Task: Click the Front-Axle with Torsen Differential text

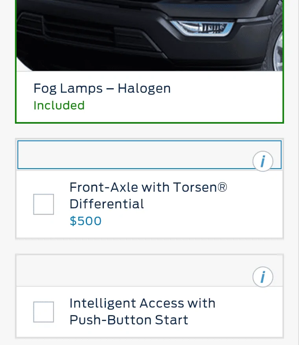Action: 149,196
